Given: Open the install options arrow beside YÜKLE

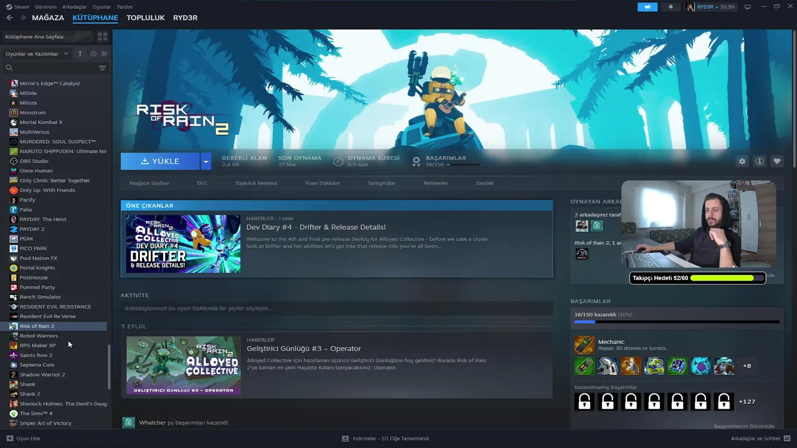Looking at the screenshot, I should (x=206, y=161).
